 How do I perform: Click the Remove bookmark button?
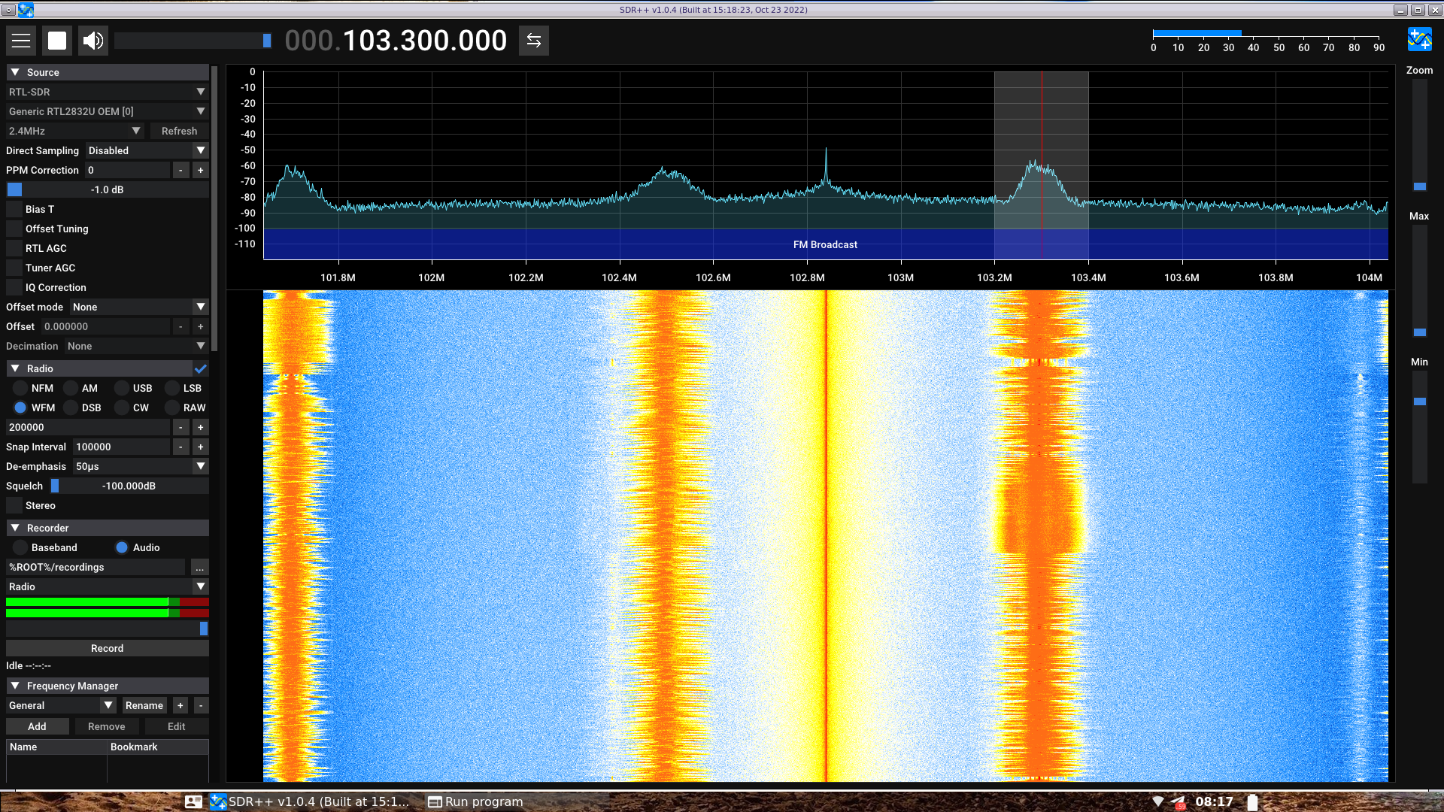(x=107, y=727)
